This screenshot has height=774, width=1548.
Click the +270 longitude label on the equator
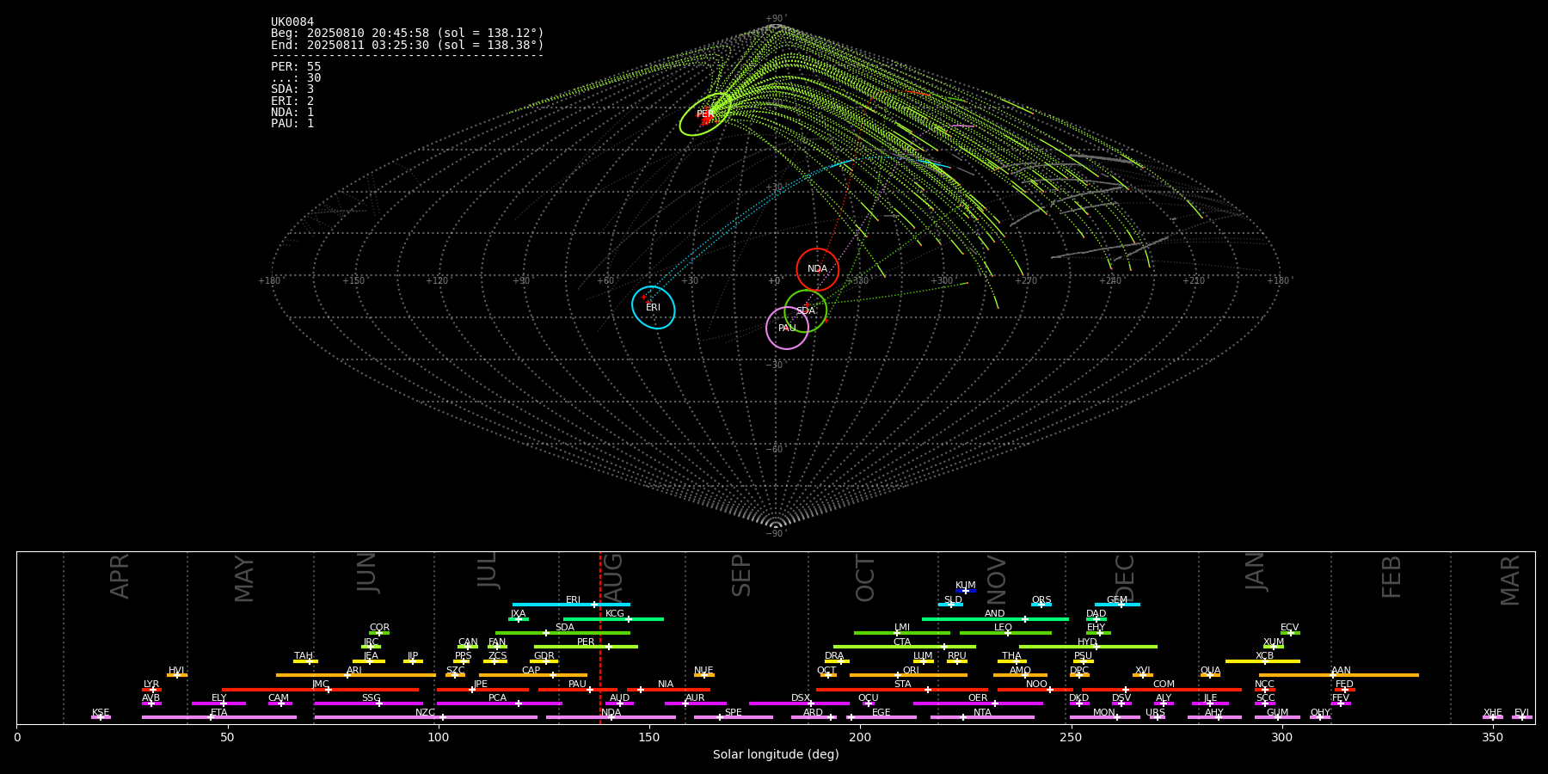pos(1026,281)
